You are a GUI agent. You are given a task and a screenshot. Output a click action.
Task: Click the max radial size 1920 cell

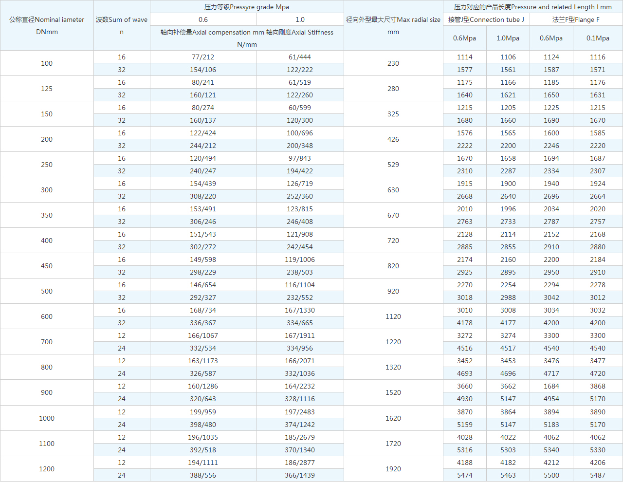[393, 469]
